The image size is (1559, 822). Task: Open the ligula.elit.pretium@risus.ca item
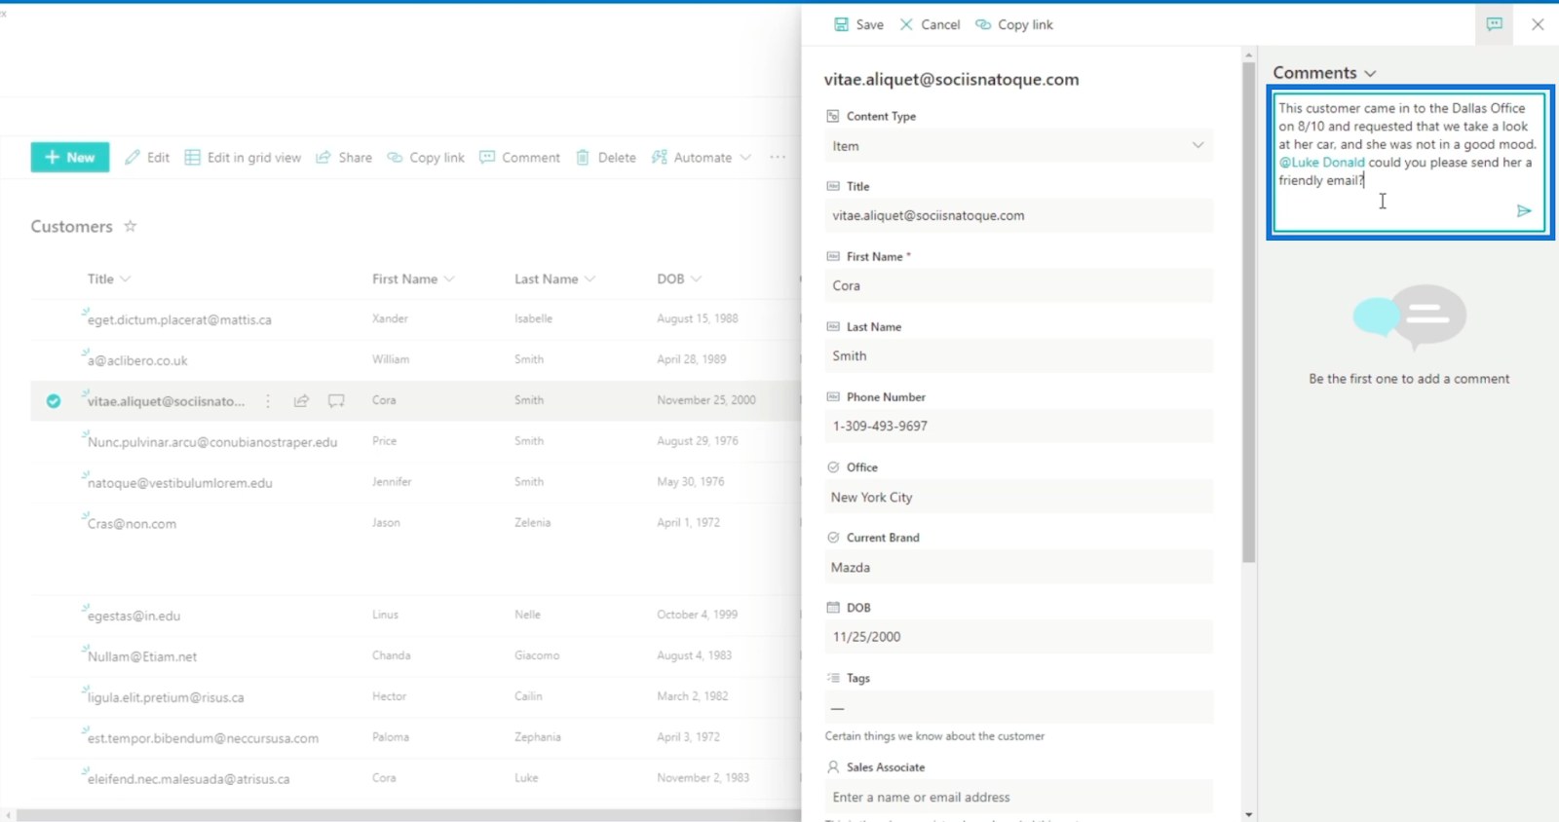(166, 697)
